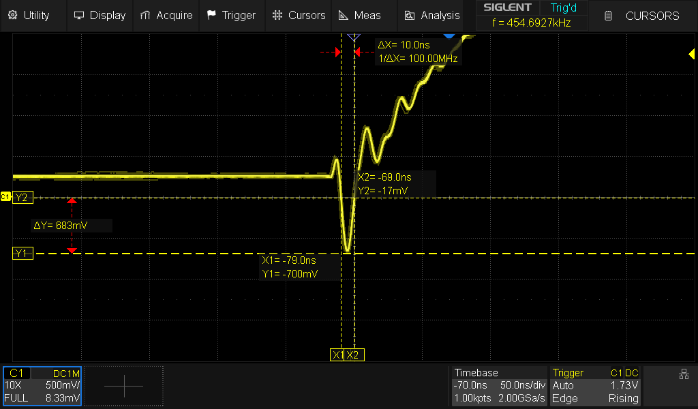Open the CURSORS side panel button
The height and width of the screenshot is (409, 698).
tap(643, 15)
